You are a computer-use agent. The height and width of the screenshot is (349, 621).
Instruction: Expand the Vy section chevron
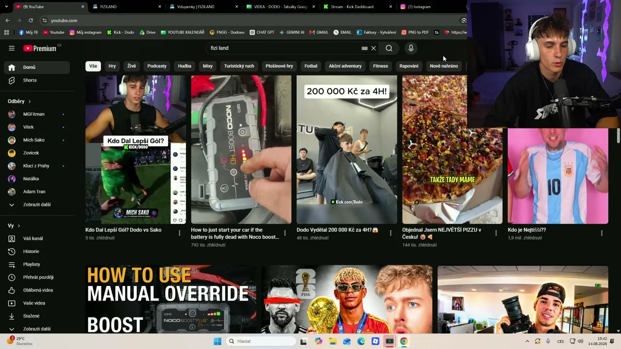tap(19, 226)
